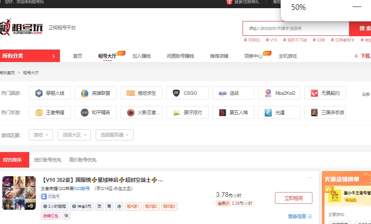
Task: Open the 【V10 382皮】 listing title
Action: pos(102,180)
